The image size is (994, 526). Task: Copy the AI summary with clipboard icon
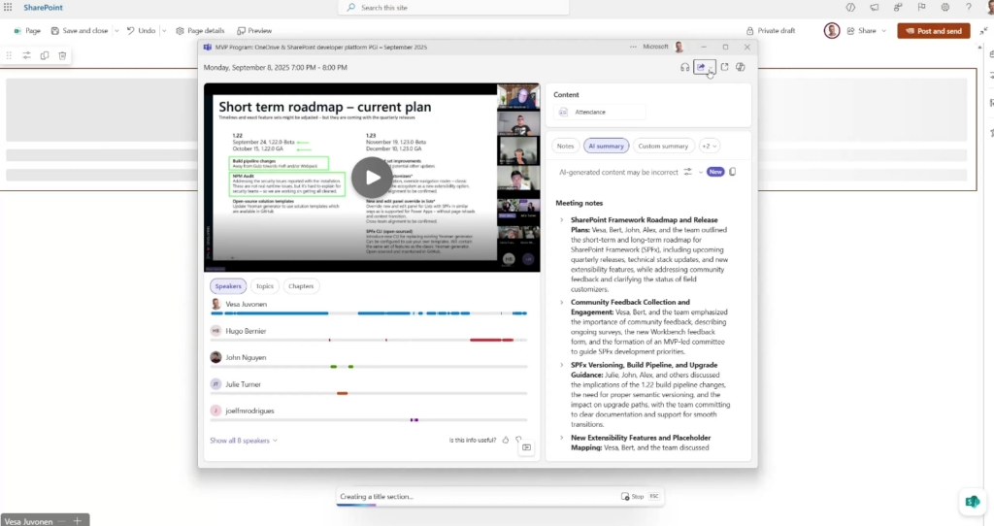[733, 172]
